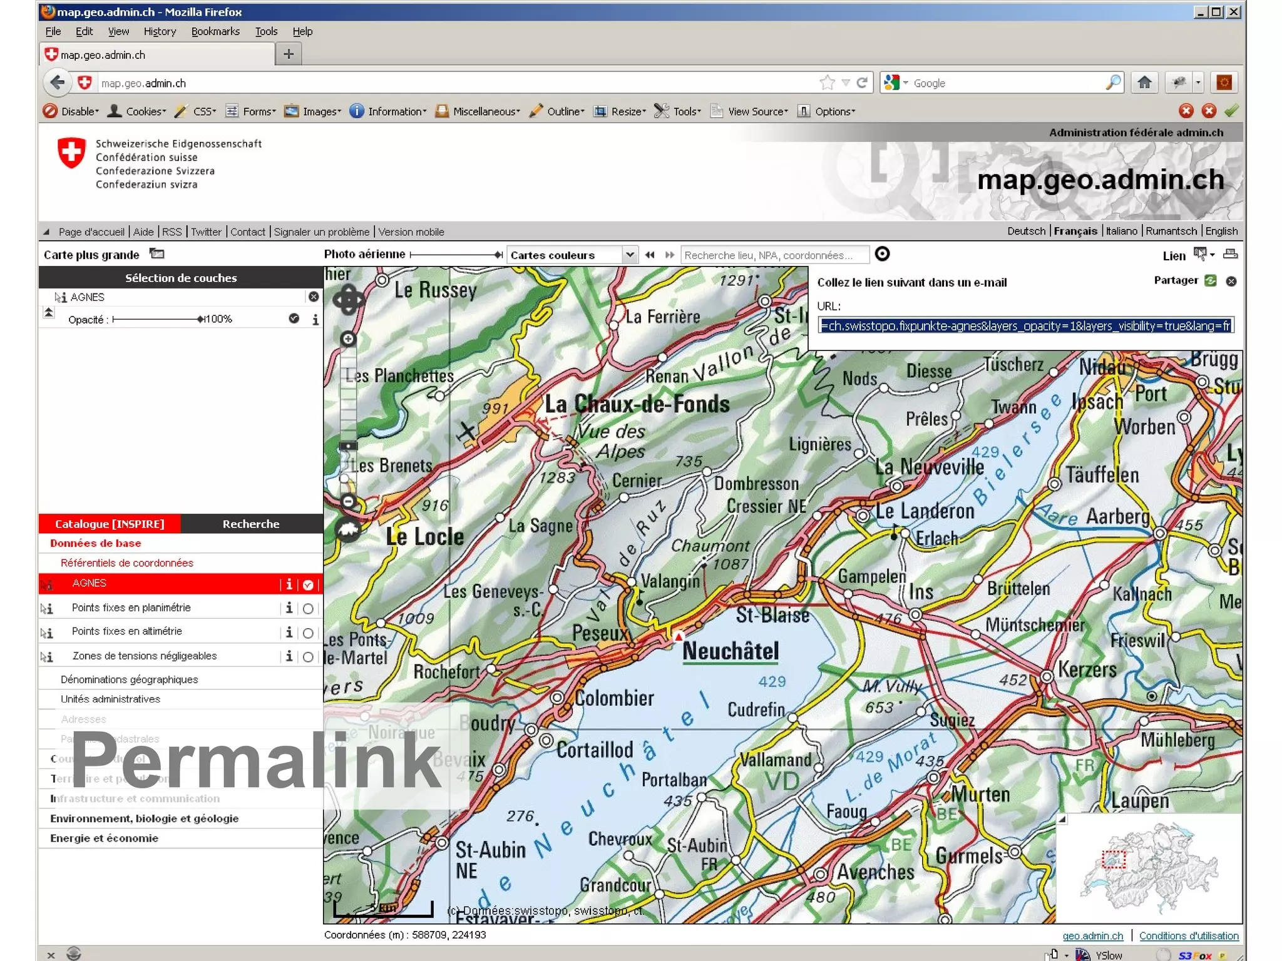This screenshot has height=961, width=1282.
Task: Click the permalink URL text field
Action: (x=1026, y=325)
